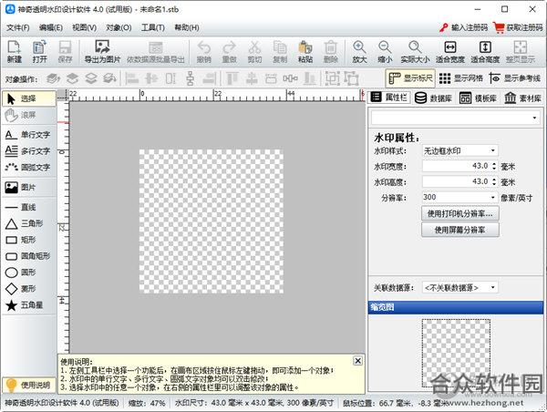Click the 新建 (New) toolbar icon
Image resolution: width=547 pixels, height=412 pixels.
point(15,52)
